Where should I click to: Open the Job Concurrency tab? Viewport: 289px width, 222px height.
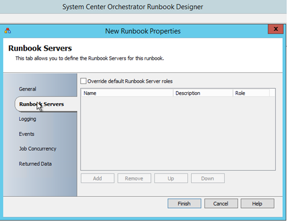[x=37, y=149]
